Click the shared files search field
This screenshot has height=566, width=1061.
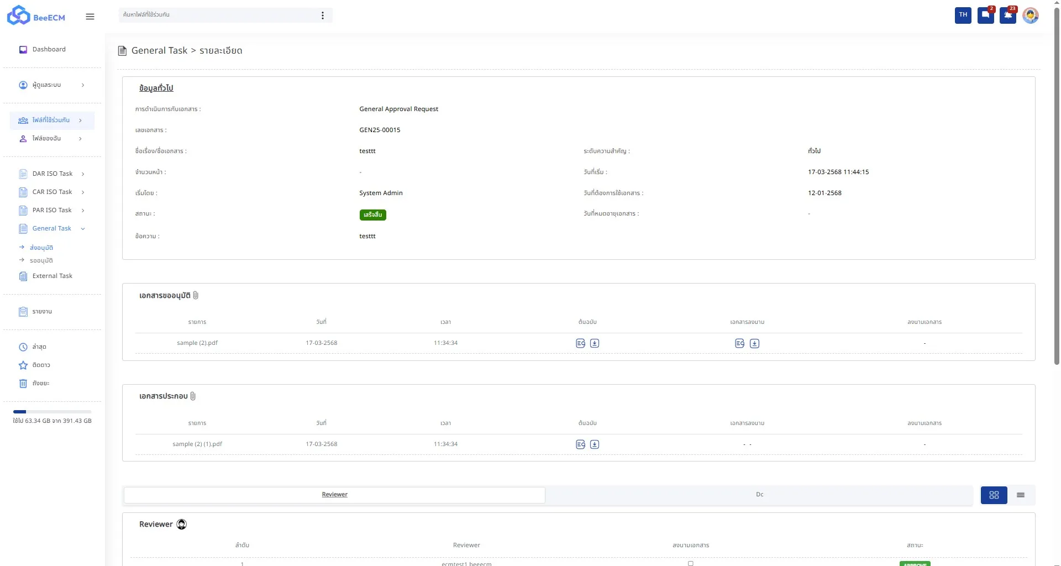coord(218,15)
